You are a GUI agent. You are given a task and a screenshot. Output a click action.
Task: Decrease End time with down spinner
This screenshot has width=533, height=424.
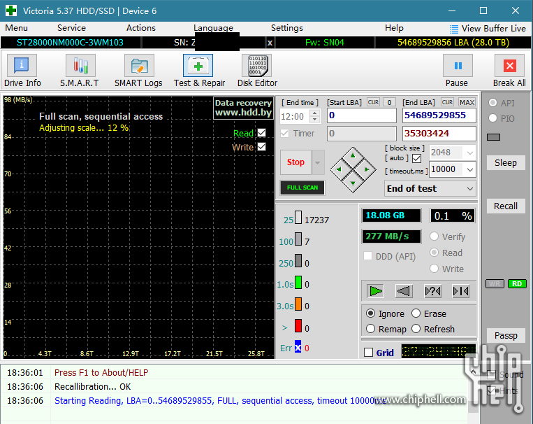315,120
